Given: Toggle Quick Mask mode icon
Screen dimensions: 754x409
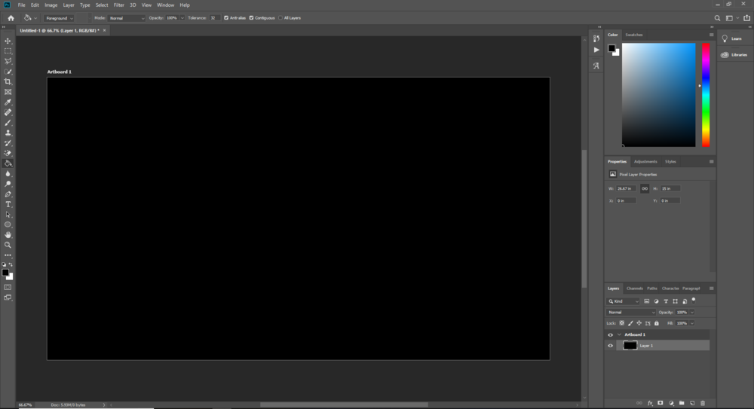Looking at the screenshot, I should [x=8, y=288].
